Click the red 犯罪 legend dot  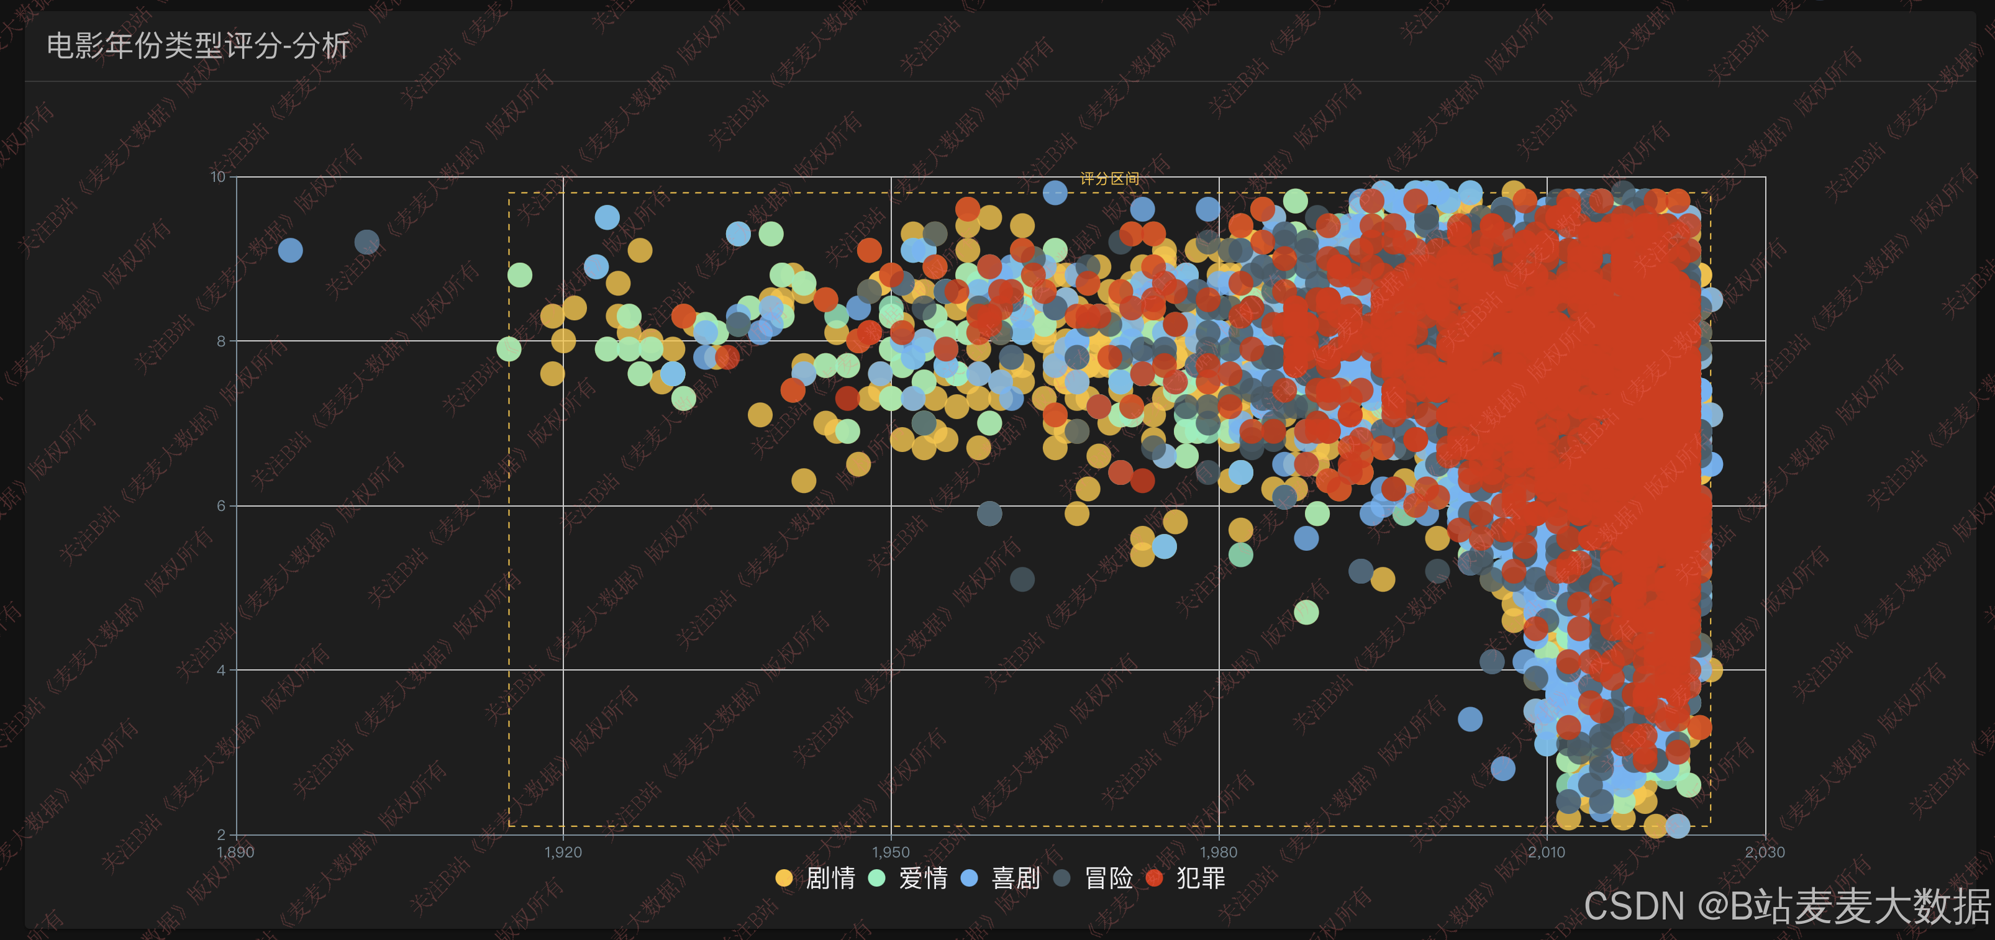click(1154, 878)
